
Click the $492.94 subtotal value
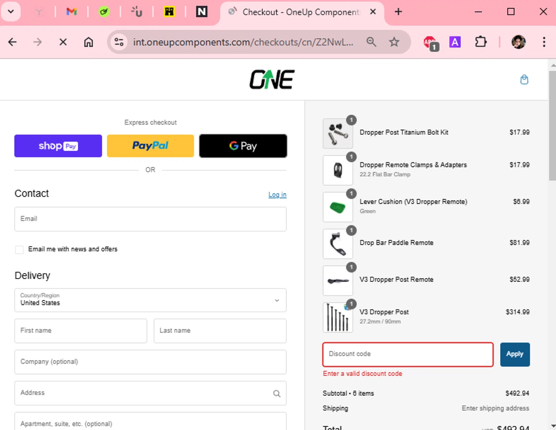coord(517,393)
